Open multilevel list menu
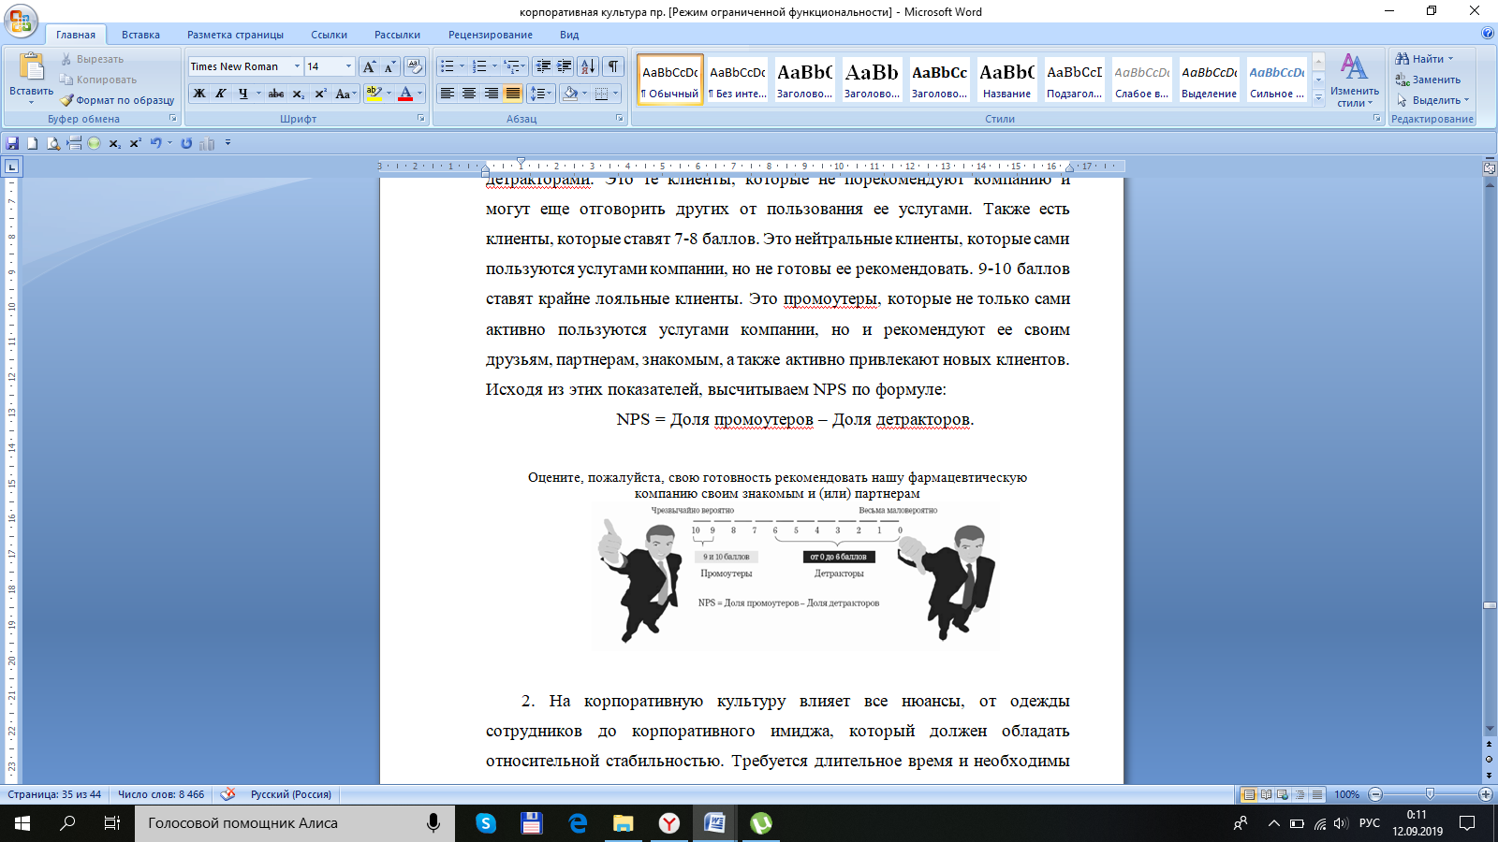Viewport: 1498px width, 842px height. (x=515, y=66)
